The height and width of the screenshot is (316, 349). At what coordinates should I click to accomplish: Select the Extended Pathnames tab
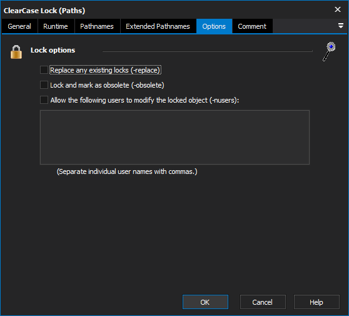click(x=158, y=26)
